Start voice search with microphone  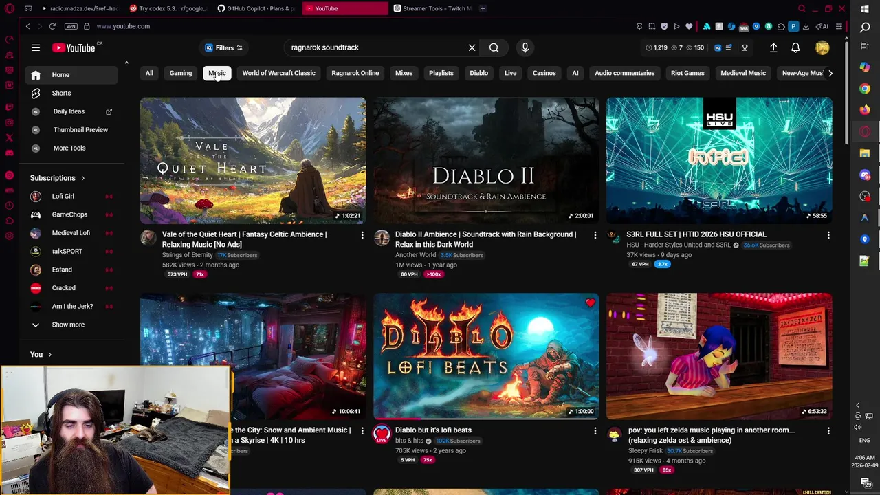(525, 47)
